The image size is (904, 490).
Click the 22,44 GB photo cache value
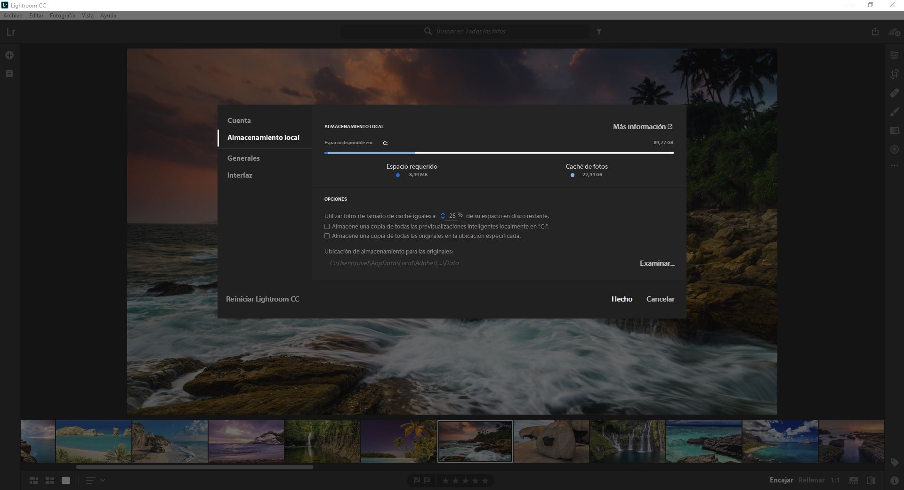[x=592, y=175]
